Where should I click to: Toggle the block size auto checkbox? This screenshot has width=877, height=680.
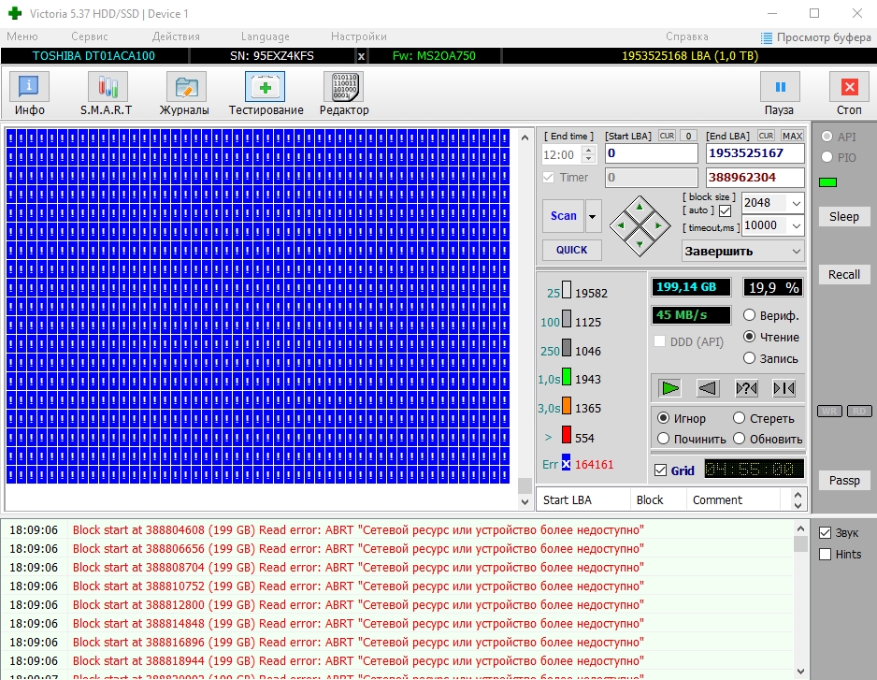[725, 211]
